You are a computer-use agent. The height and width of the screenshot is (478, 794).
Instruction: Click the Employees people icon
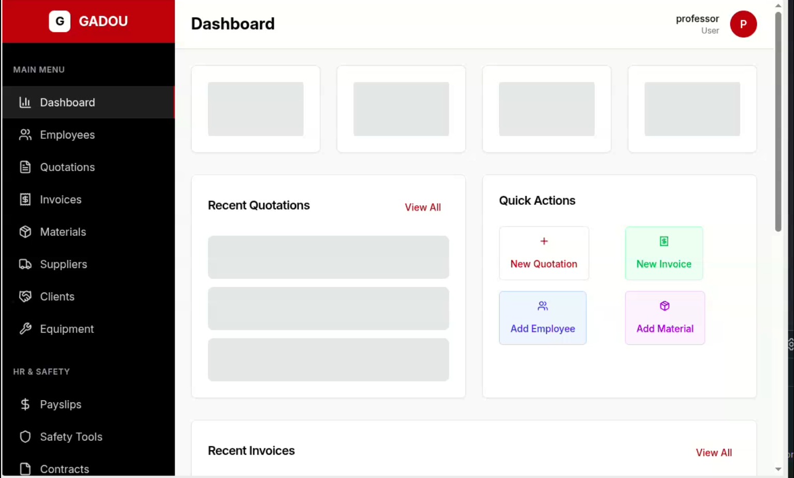(x=25, y=135)
